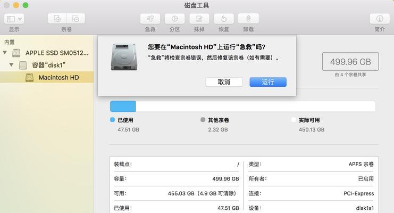Select the container "disk1" row
The height and width of the screenshot is (213, 394).
pyautogui.click(x=47, y=65)
